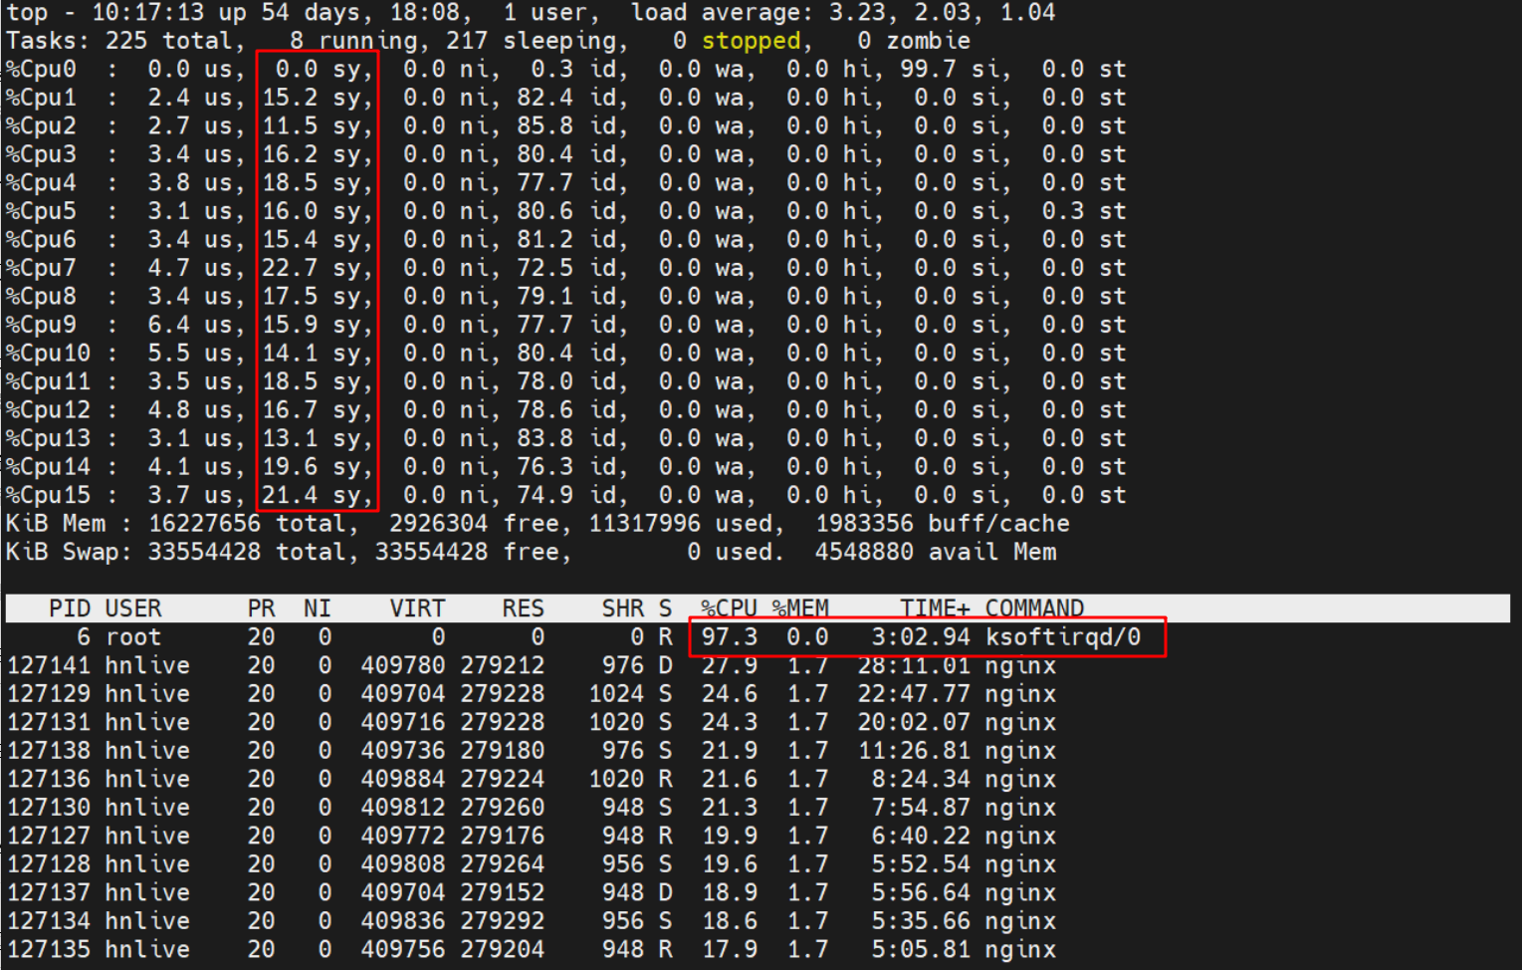This screenshot has height=970, width=1522.
Task: Select PID 127137 in process list
Action: tap(49, 892)
